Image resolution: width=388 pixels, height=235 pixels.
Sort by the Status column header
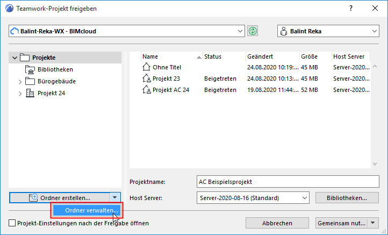[224, 56]
